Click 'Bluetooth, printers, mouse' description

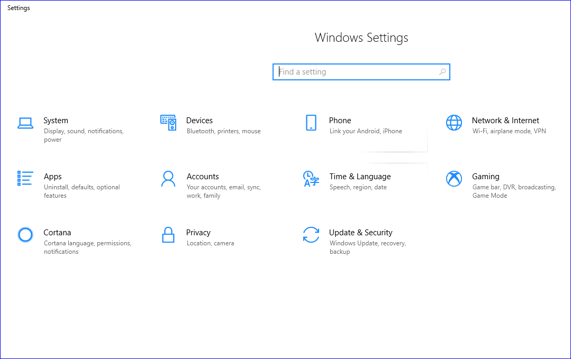click(224, 131)
